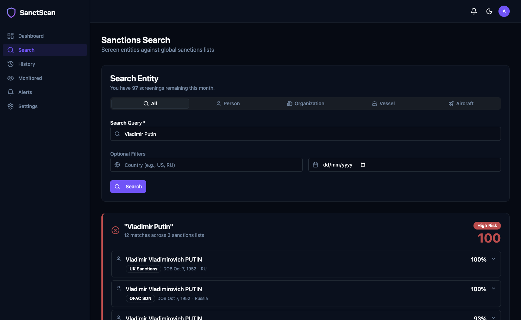521x320 pixels.
Task: Expand the OFAC SDN result chevron
Action: 493,288
